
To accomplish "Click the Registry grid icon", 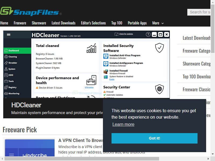I will [x=6, y=87].
